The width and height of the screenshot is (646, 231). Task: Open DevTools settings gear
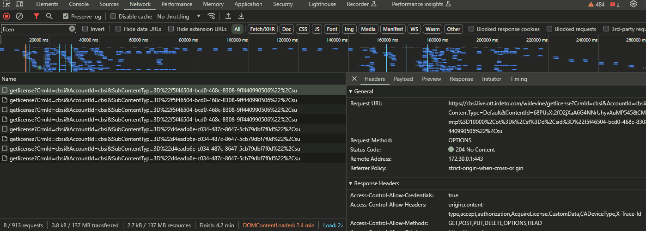click(x=634, y=4)
